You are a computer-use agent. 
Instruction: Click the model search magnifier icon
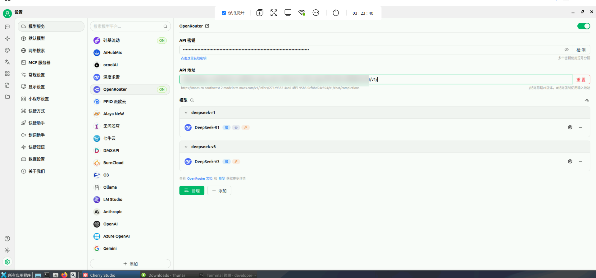[x=192, y=100]
